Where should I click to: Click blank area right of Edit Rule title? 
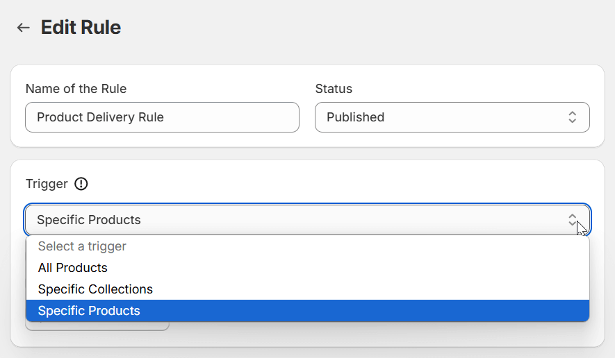(347, 28)
